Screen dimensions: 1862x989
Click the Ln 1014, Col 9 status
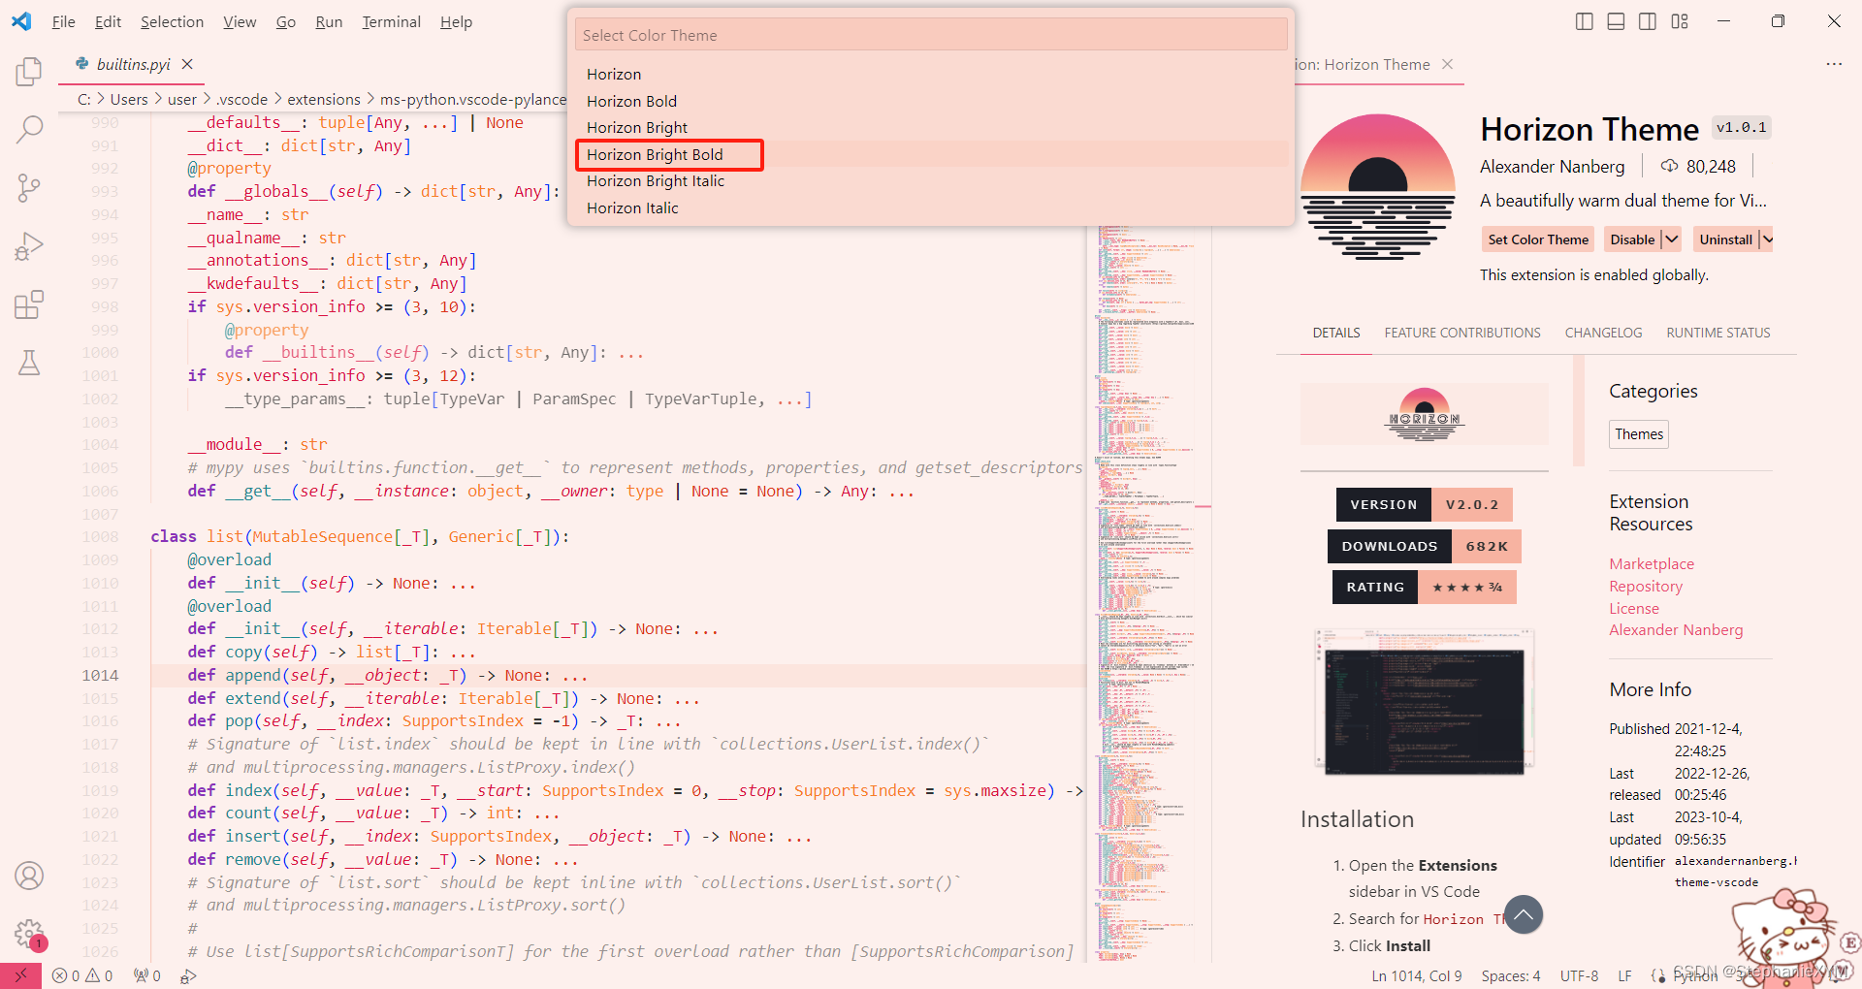1417,975
